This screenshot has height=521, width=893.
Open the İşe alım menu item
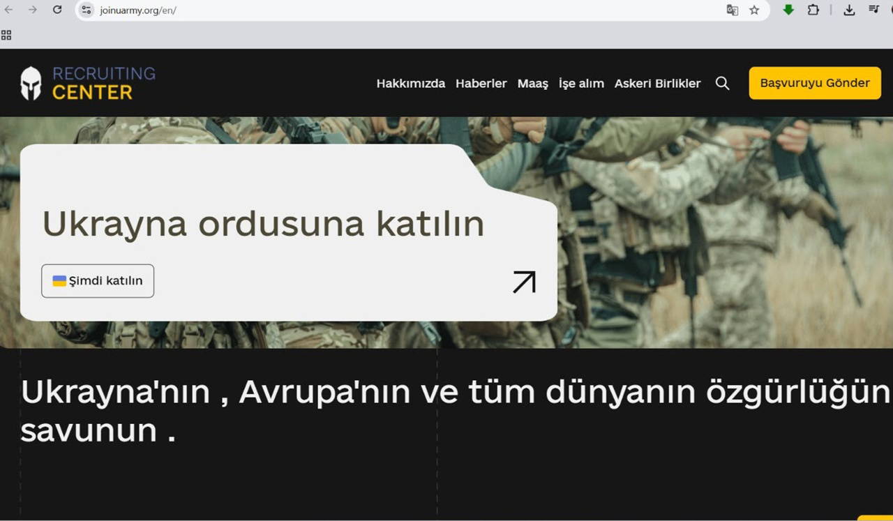[581, 84]
